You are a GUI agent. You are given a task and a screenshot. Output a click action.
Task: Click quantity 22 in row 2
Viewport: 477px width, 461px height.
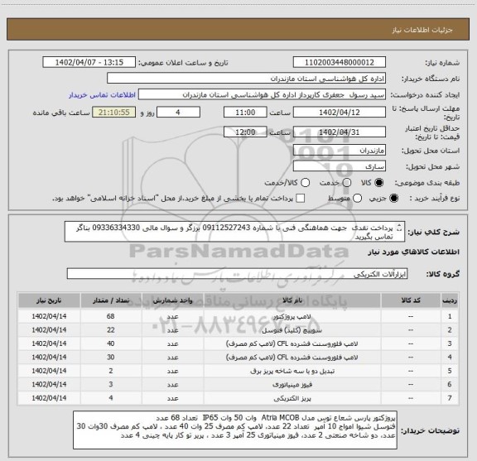(x=111, y=330)
